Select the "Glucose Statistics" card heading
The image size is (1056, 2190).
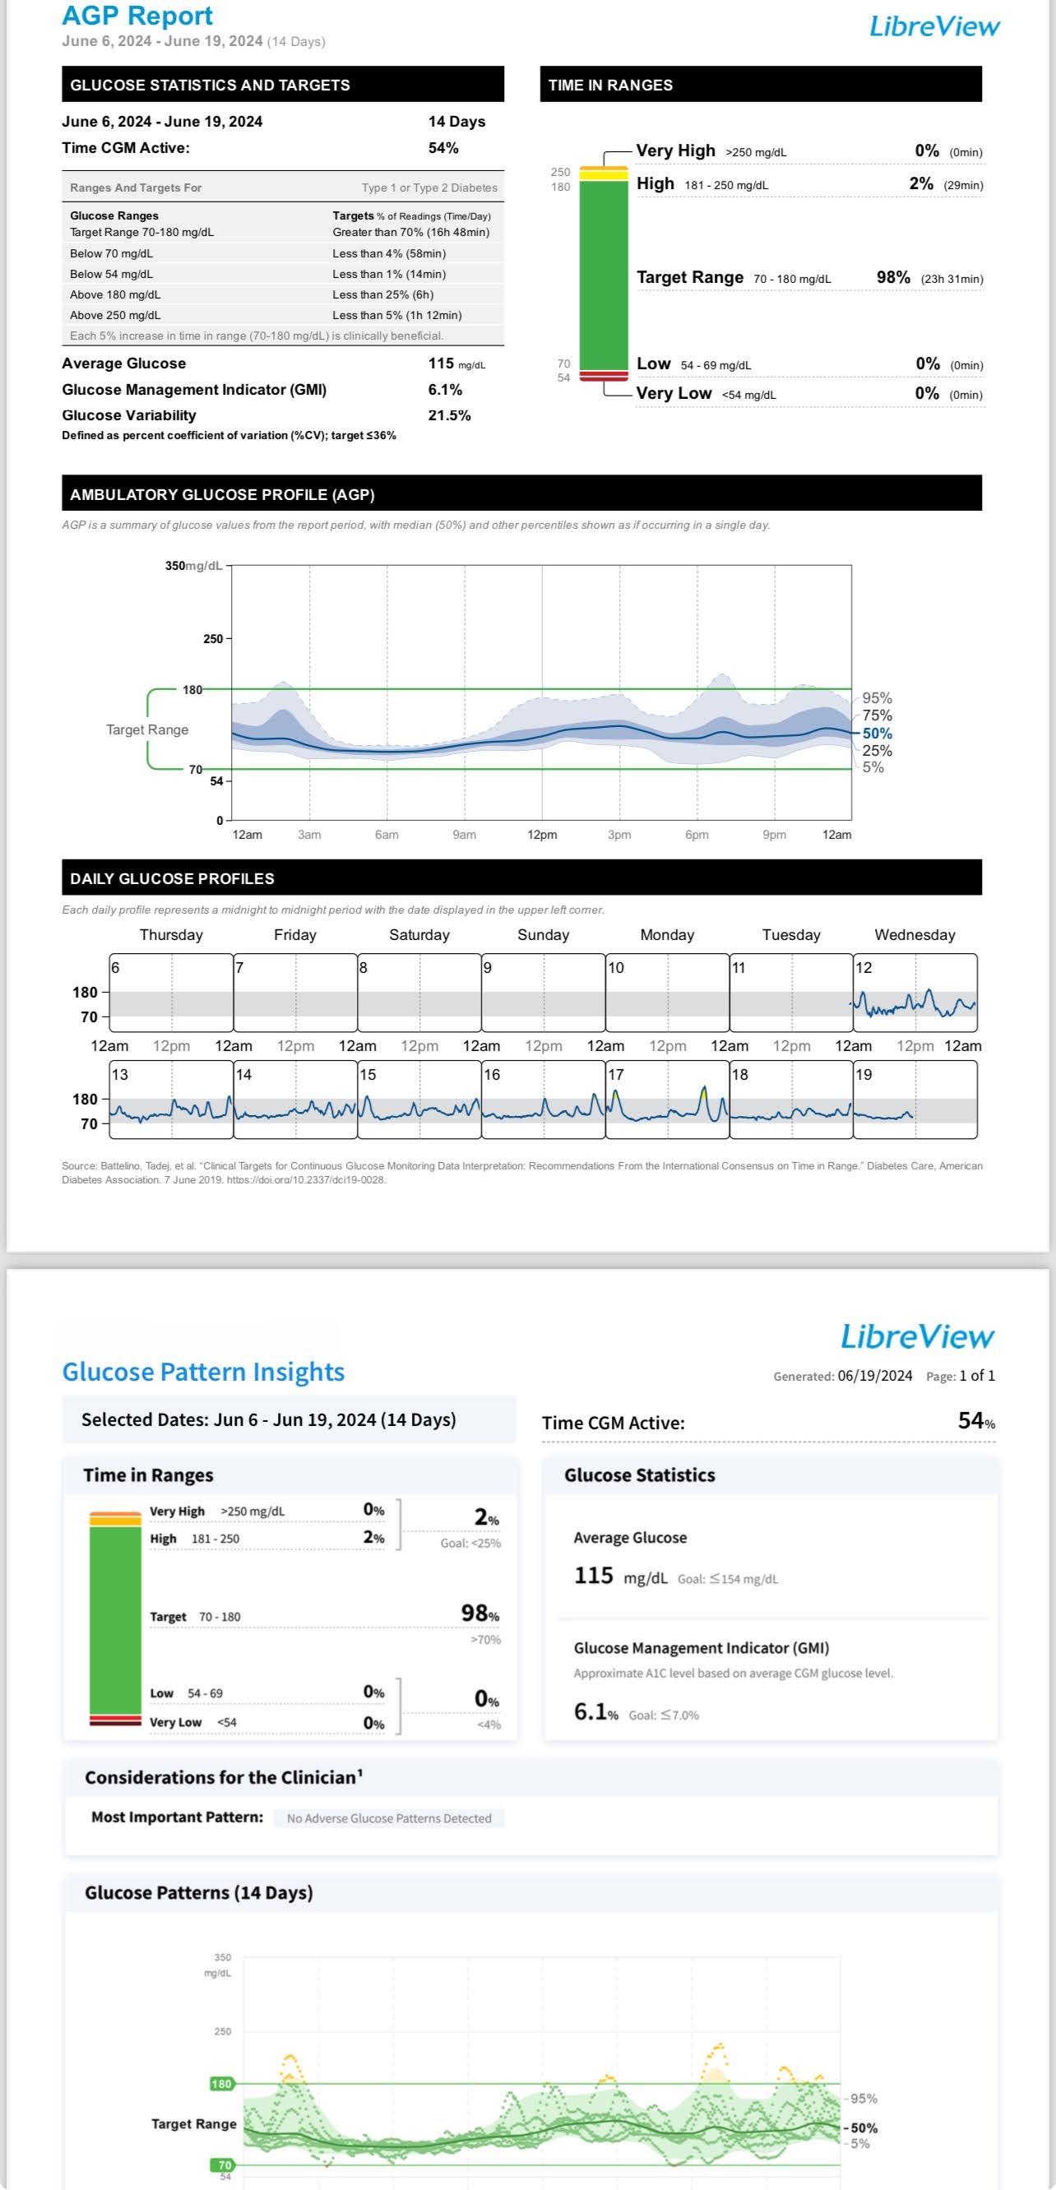point(639,1475)
